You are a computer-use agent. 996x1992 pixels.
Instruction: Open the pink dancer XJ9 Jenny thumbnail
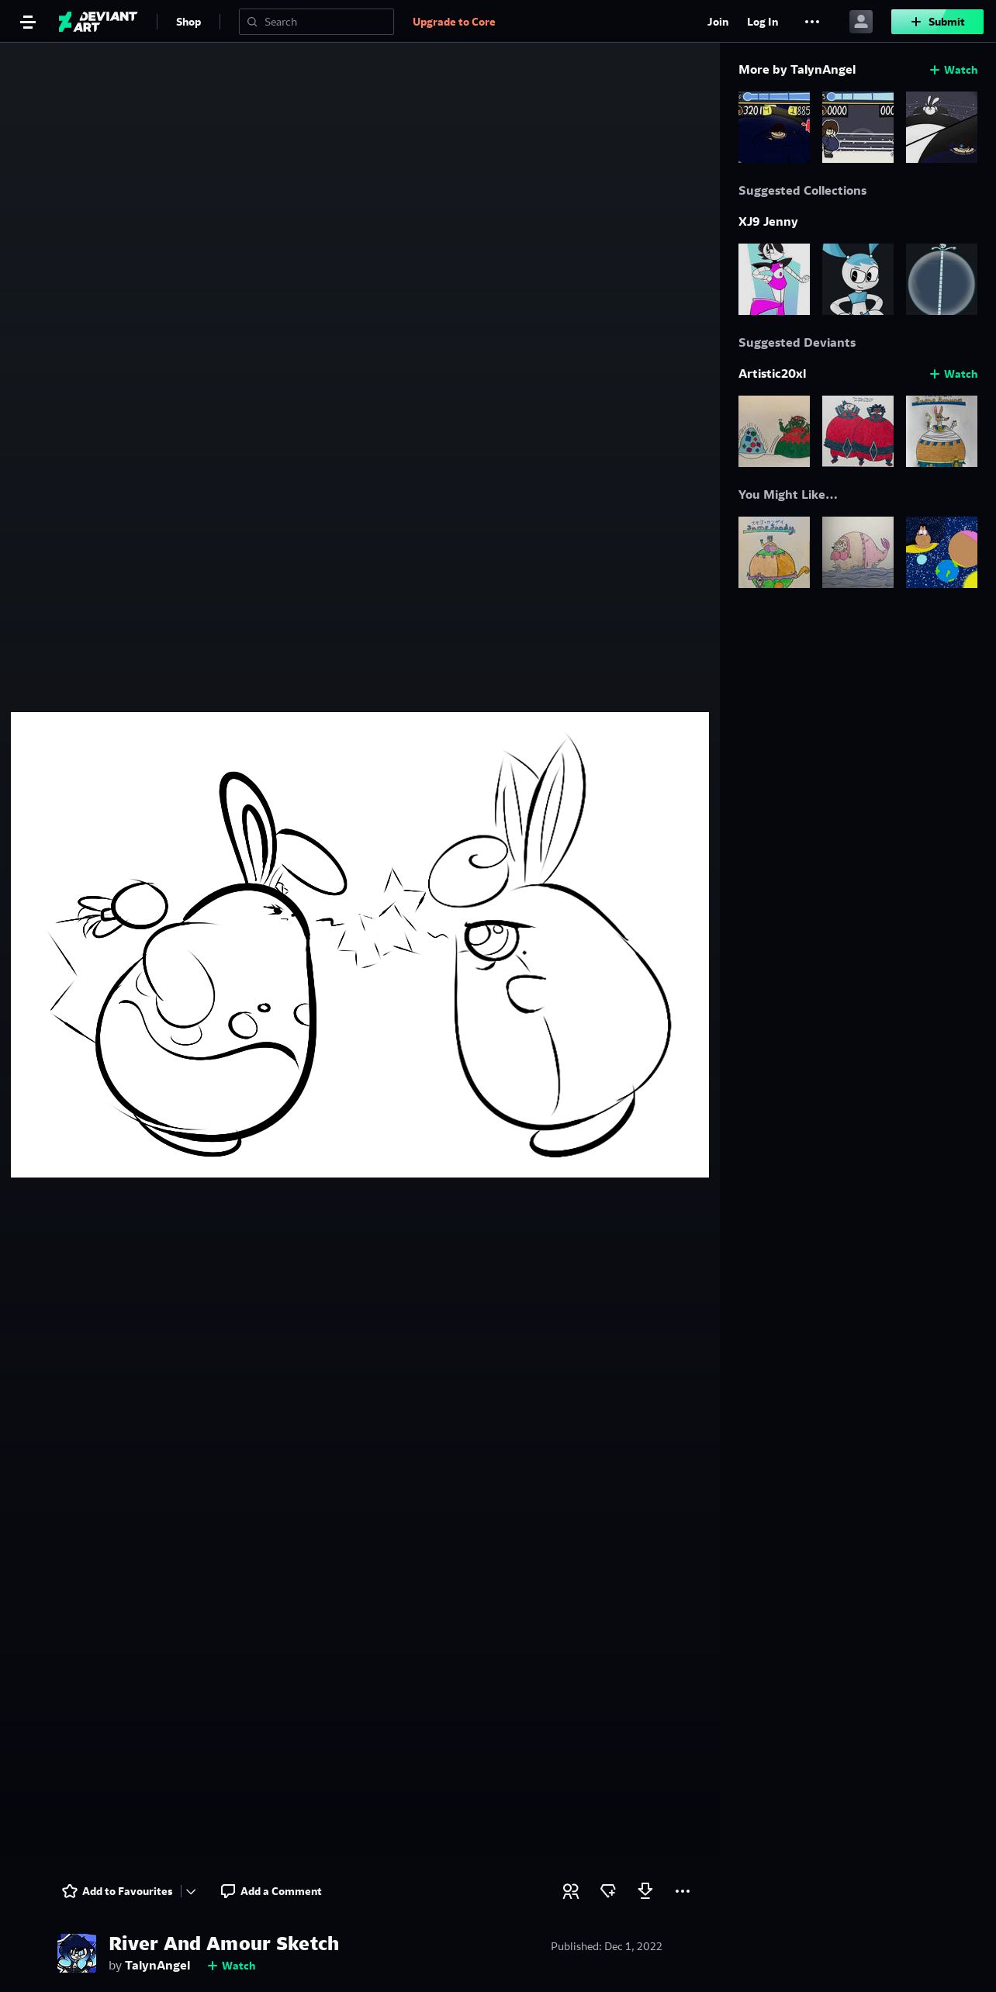coord(774,279)
